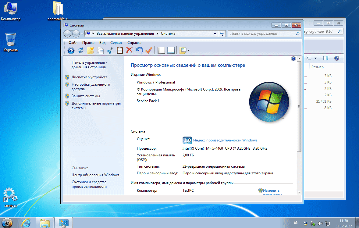This screenshot has width=359, height=228.
Task: Toggle preview pane icon in background window
Action: click(326, 58)
